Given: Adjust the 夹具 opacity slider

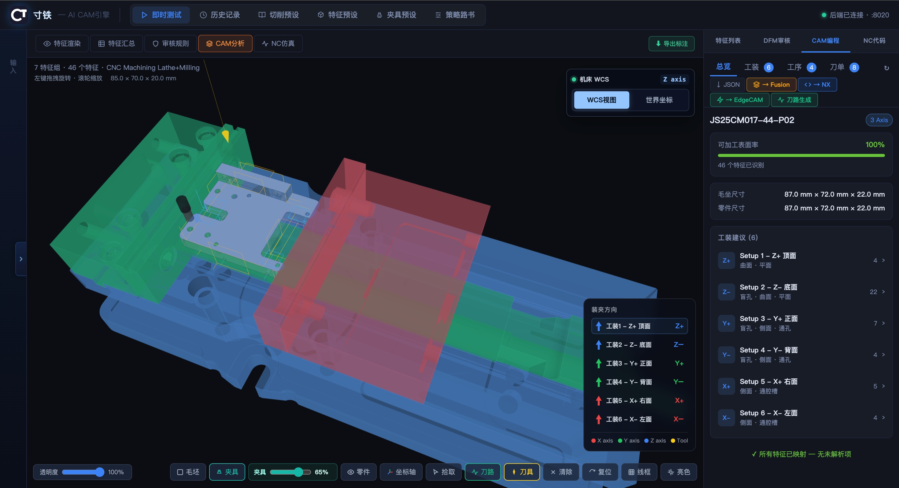Looking at the screenshot, I should click(x=290, y=472).
